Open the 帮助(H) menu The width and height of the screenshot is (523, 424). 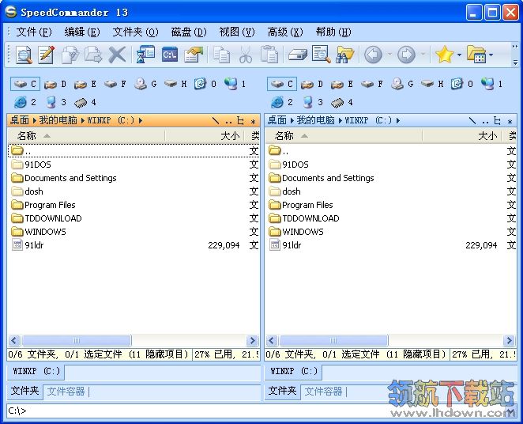[x=333, y=32]
